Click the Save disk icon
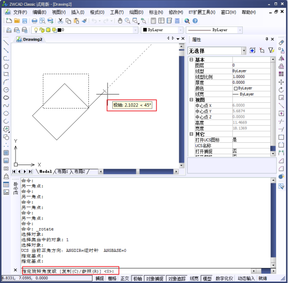288x283 pixels. pos(24,21)
